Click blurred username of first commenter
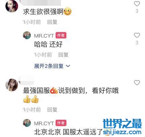145x137 pixels. pos(41,3)
